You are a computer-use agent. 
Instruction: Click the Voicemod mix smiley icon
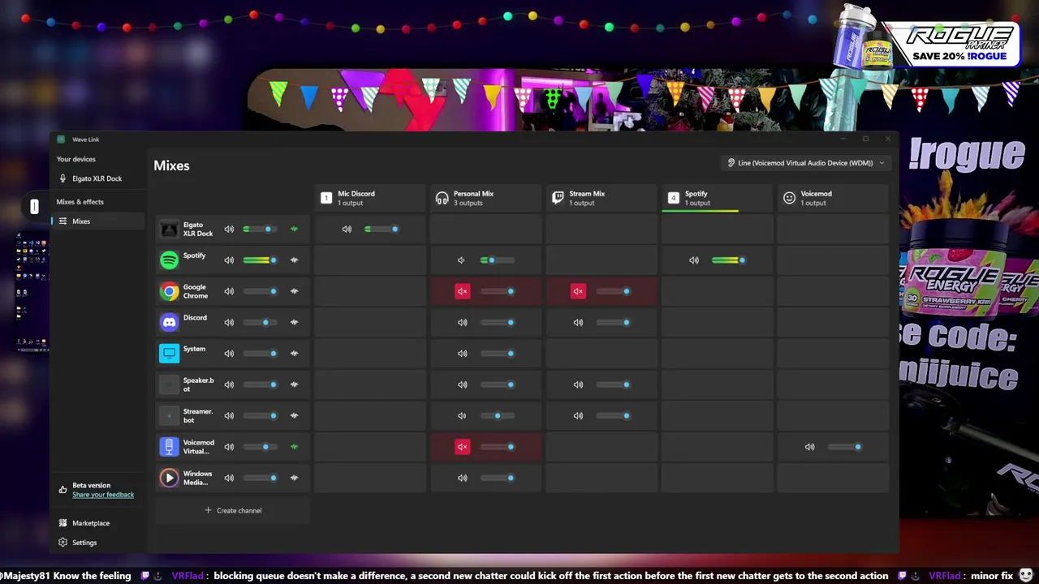point(789,198)
